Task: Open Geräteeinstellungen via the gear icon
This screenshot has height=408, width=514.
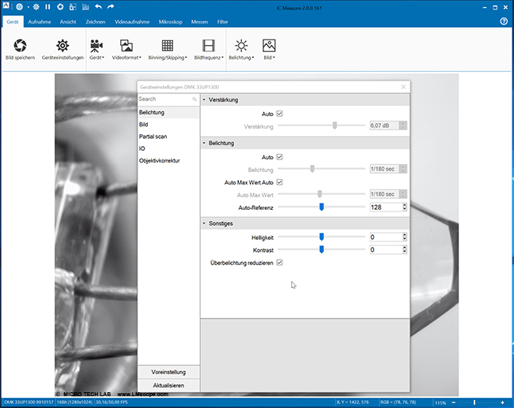Action: coord(62,45)
